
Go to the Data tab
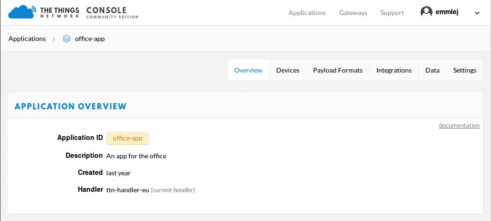coord(432,70)
